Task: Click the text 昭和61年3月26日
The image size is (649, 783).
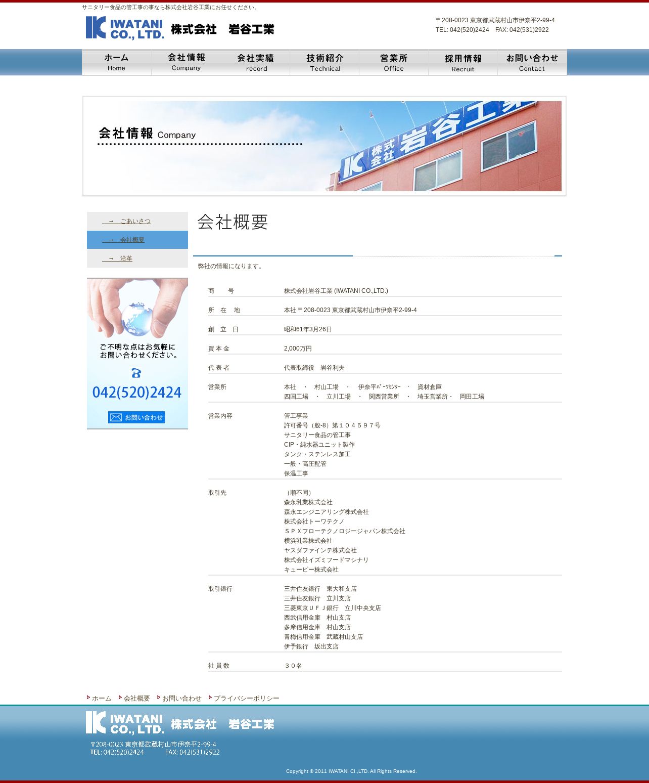Action: click(x=308, y=329)
